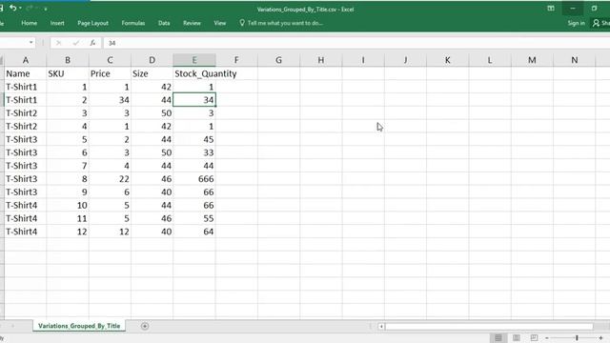Click the formula bar showing 34
The height and width of the screenshot is (343, 610).
click(356, 43)
